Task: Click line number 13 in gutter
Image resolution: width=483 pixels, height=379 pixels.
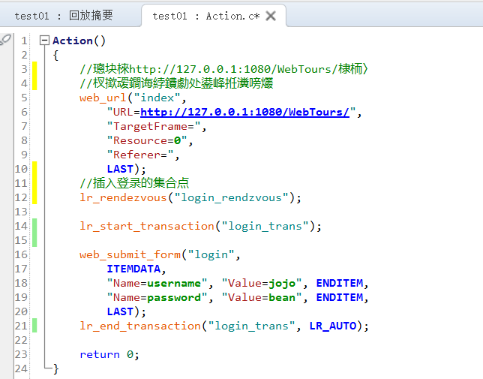Action: click(21, 212)
